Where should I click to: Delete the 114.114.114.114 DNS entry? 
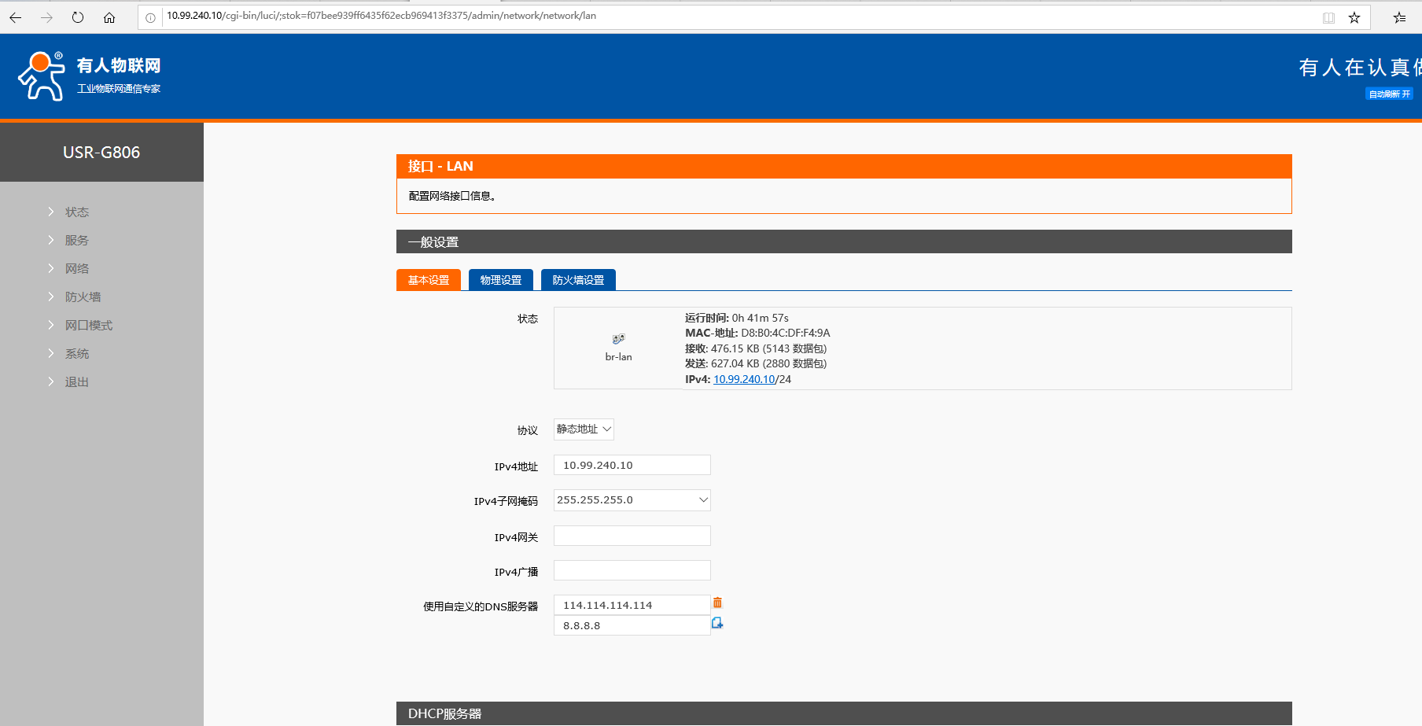tap(717, 603)
